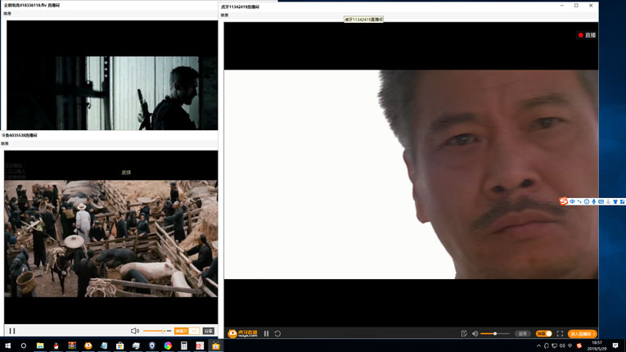This screenshot has height=352, width=626.
Task: Pause the Douyu stream in lower-left player
Action: pos(12,331)
